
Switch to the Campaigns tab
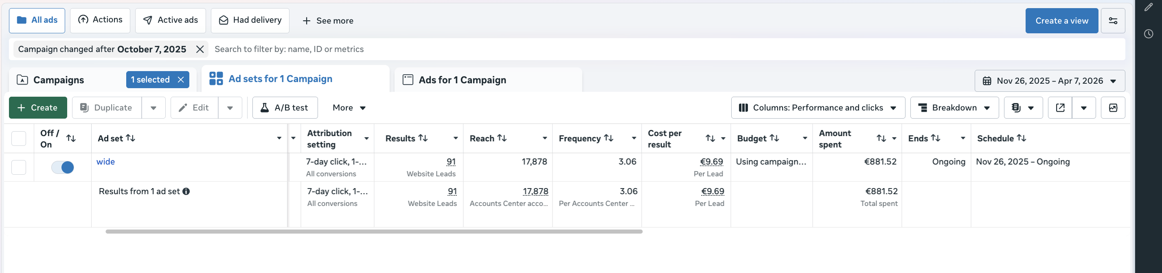tap(59, 80)
